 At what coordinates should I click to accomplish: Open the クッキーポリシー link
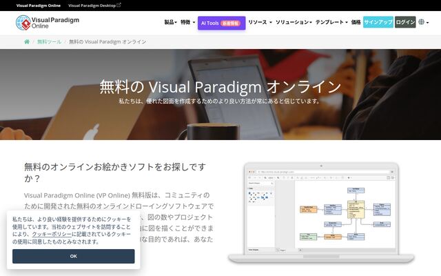(x=52, y=235)
